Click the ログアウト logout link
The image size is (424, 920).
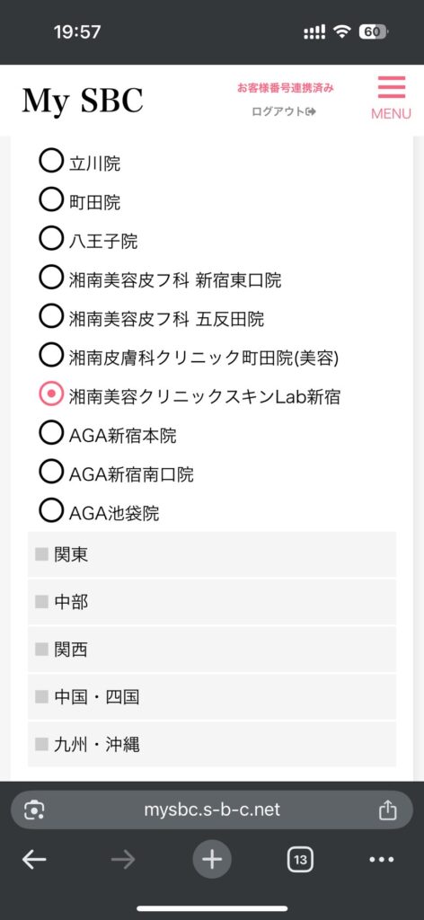(x=284, y=111)
